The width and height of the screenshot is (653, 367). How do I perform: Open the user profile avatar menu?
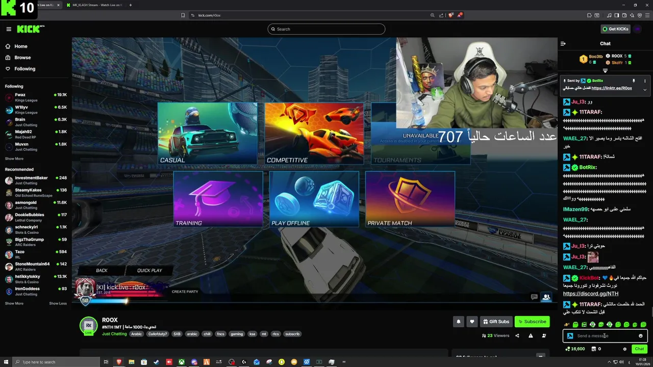click(x=638, y=29)
